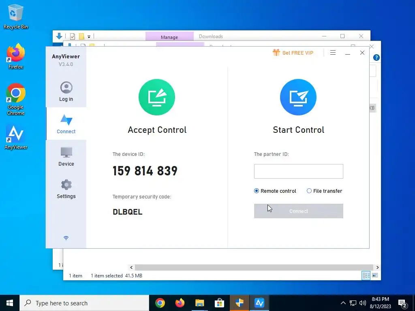
Task: Open the Windows Start menu
Action: (10, 303)
